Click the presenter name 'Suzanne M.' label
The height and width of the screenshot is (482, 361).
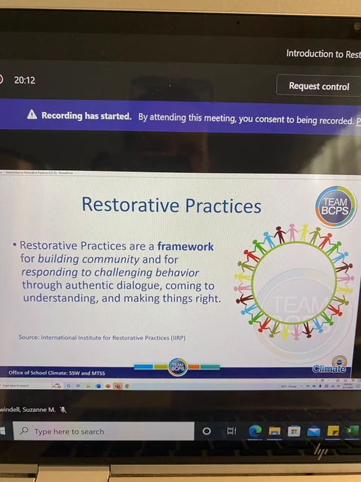28,410
